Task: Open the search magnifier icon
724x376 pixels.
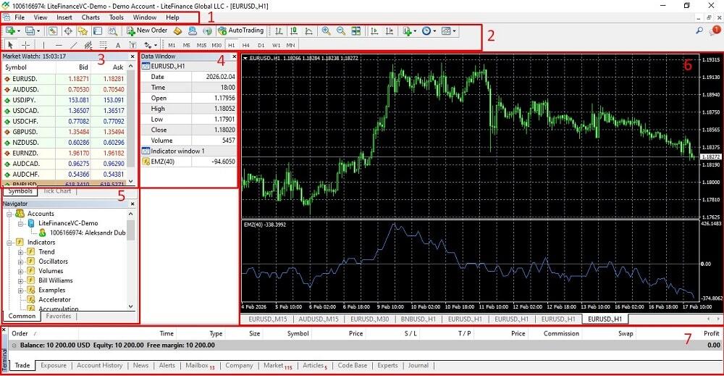Action: 699,30
